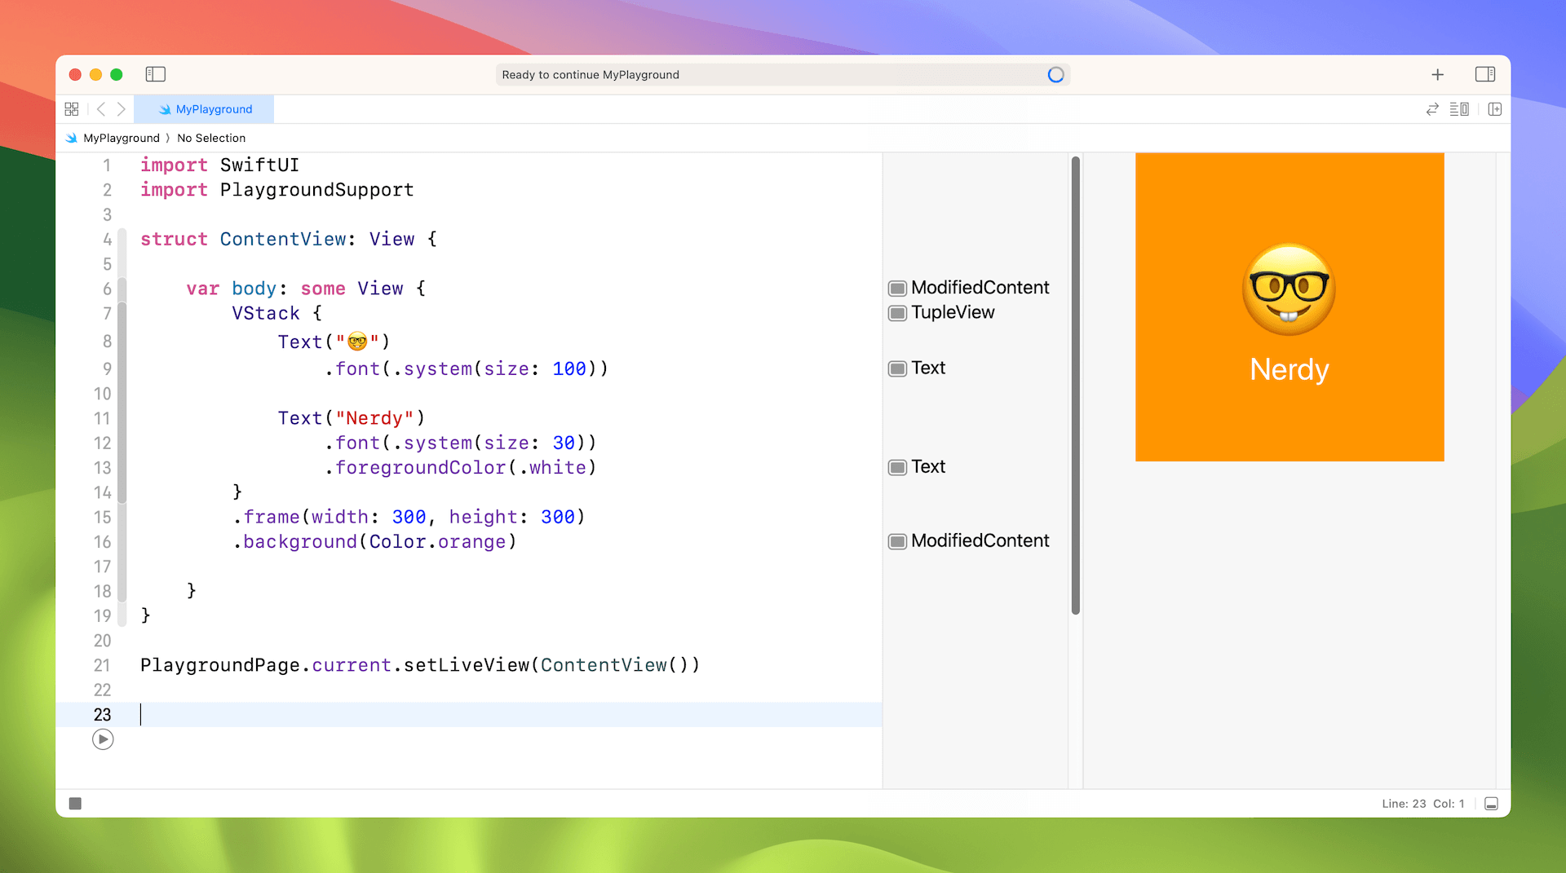
Task: Enable code review mode with arrows icon
Action: 1433,108
